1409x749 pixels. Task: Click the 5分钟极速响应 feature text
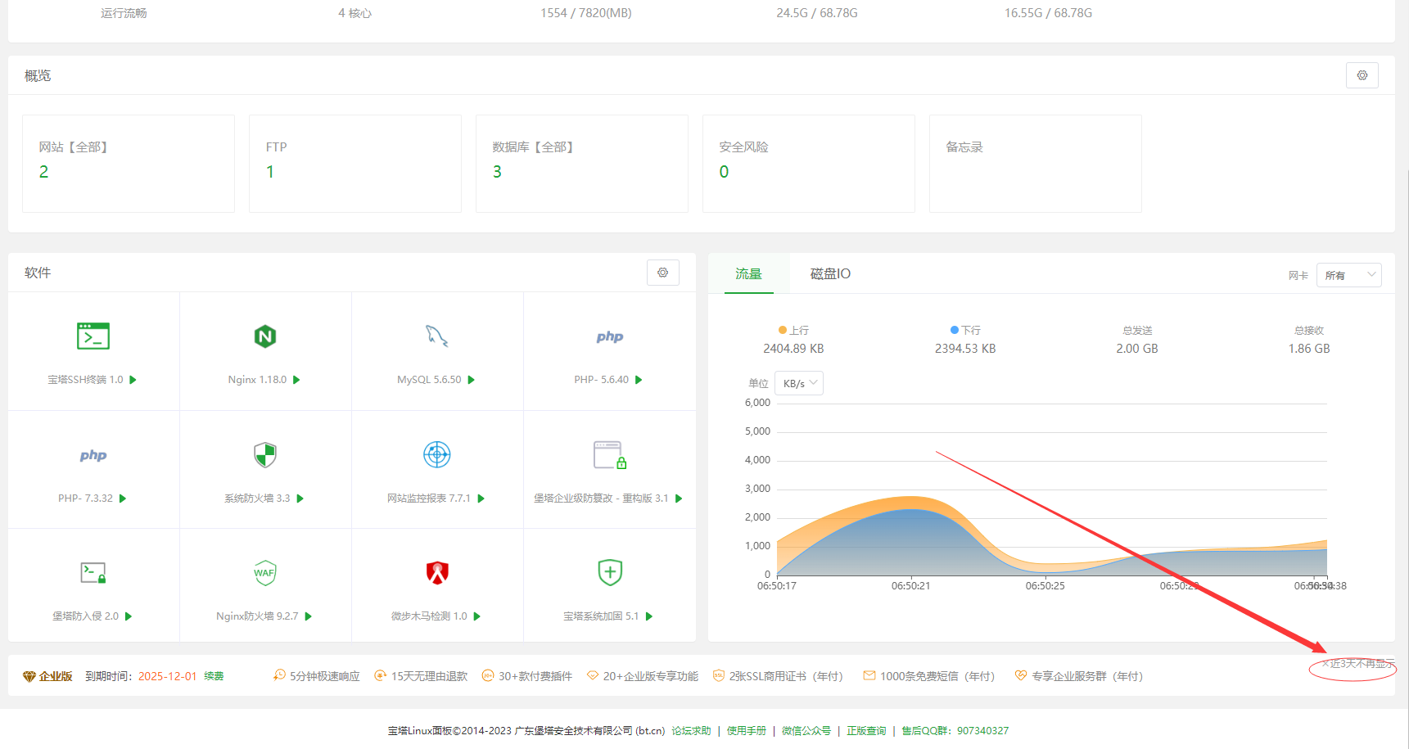(x=325, y=676)
